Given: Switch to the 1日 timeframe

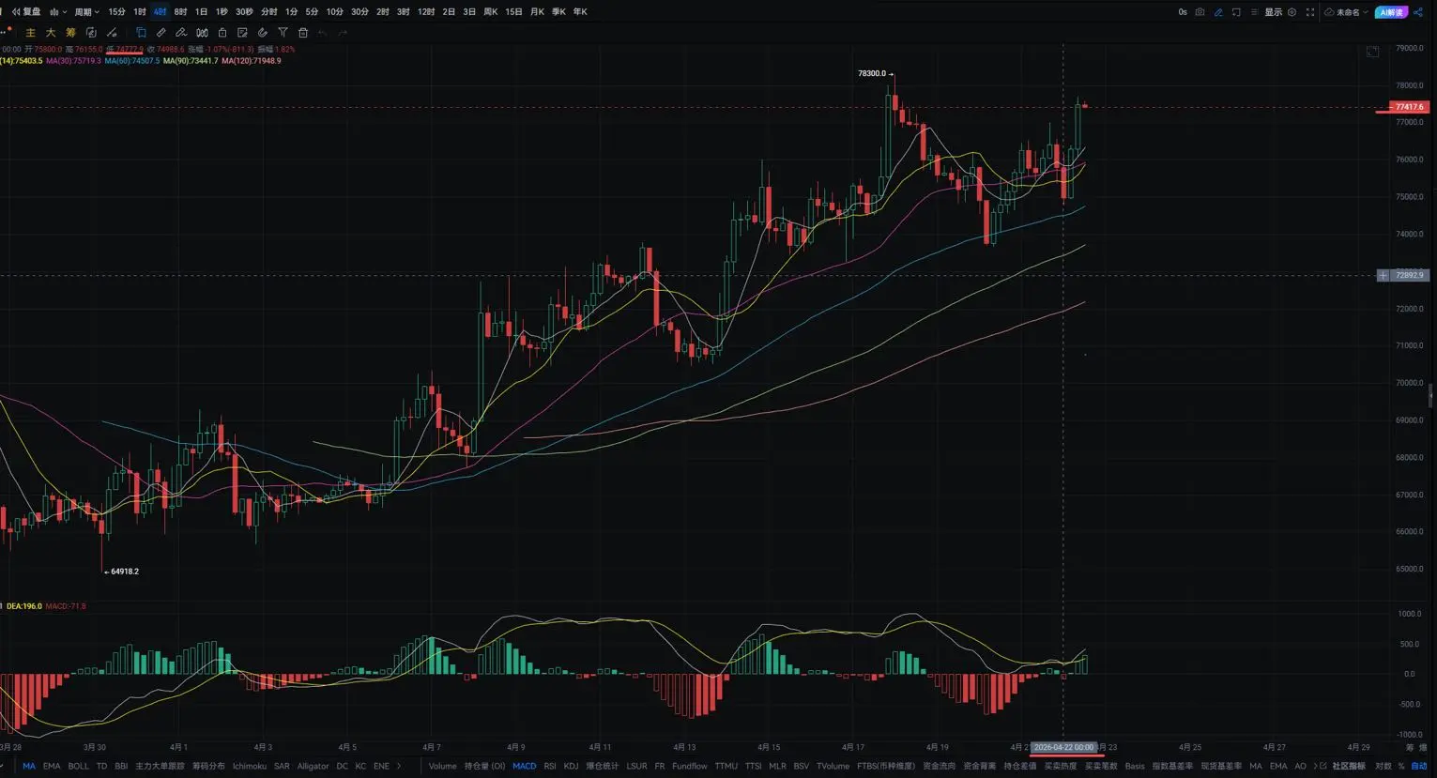Looking at the screenshot, I should (201, 12).
